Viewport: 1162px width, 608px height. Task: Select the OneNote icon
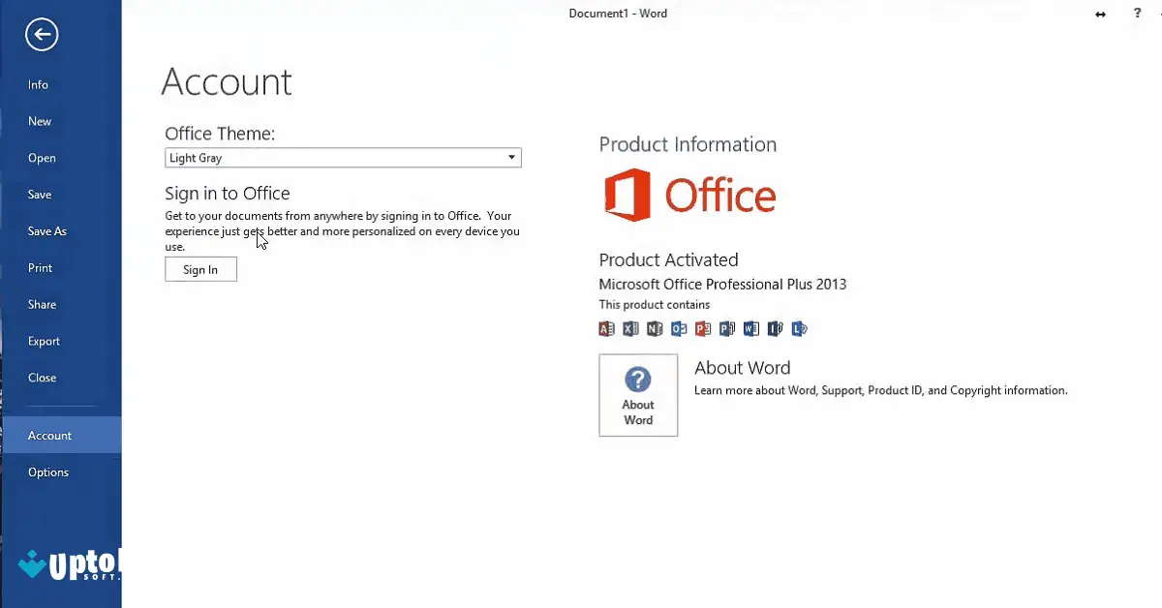[x=655, y=328]
